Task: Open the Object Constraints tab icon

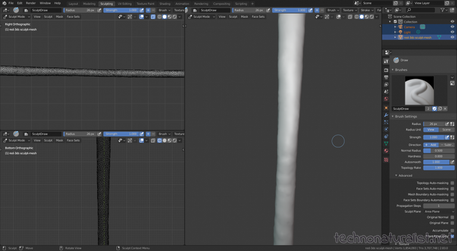Action: 386,136
